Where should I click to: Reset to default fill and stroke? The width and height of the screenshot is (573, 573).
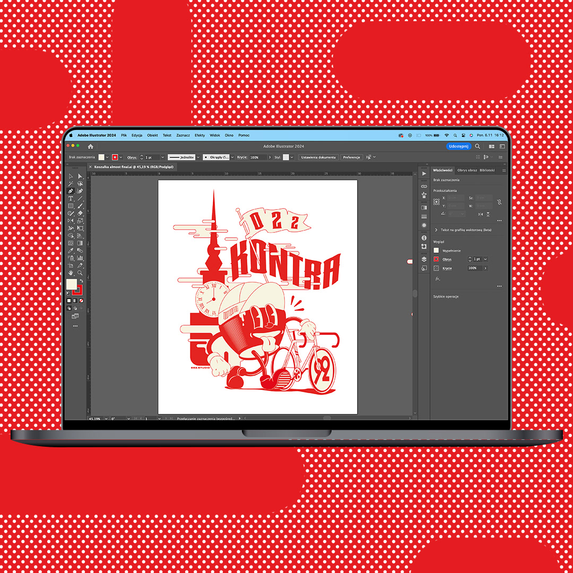68,293
